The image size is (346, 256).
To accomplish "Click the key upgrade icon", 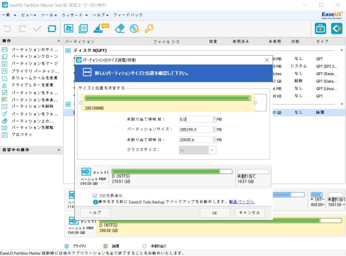I will [149, 28].
